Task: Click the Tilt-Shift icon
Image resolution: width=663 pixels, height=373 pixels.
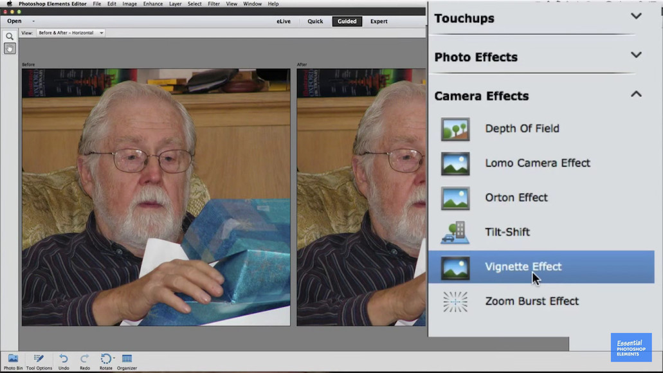Action: (455, 233)
